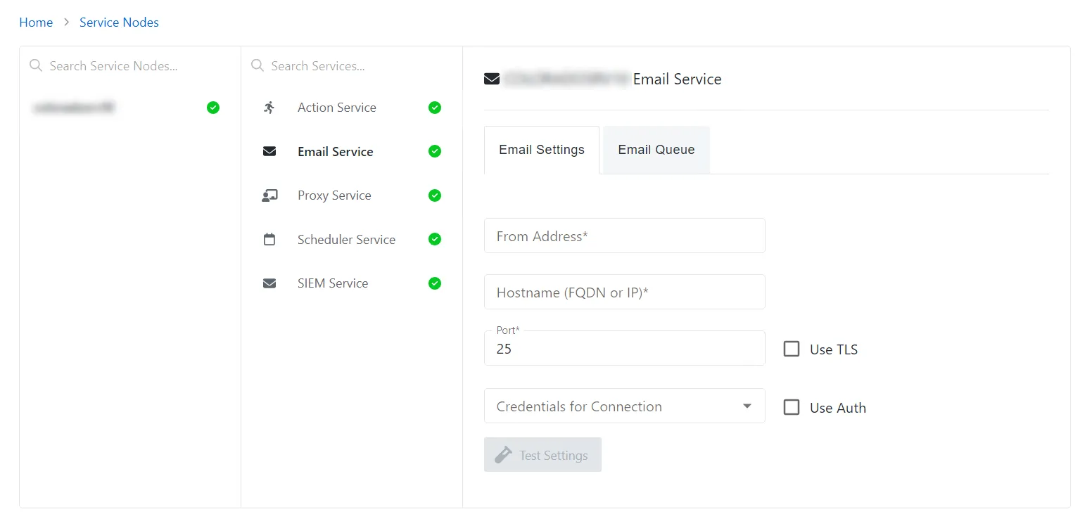Enable the Use Auth checkbox

(792, 407)
